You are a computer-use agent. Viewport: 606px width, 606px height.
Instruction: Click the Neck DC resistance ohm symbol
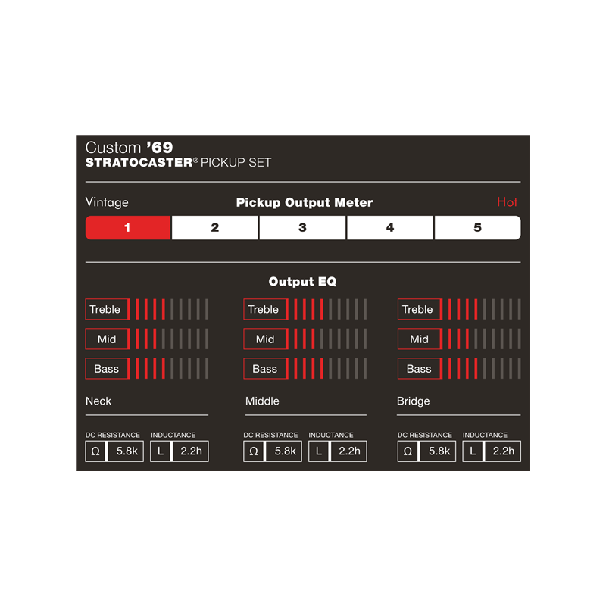click(95, 451)
